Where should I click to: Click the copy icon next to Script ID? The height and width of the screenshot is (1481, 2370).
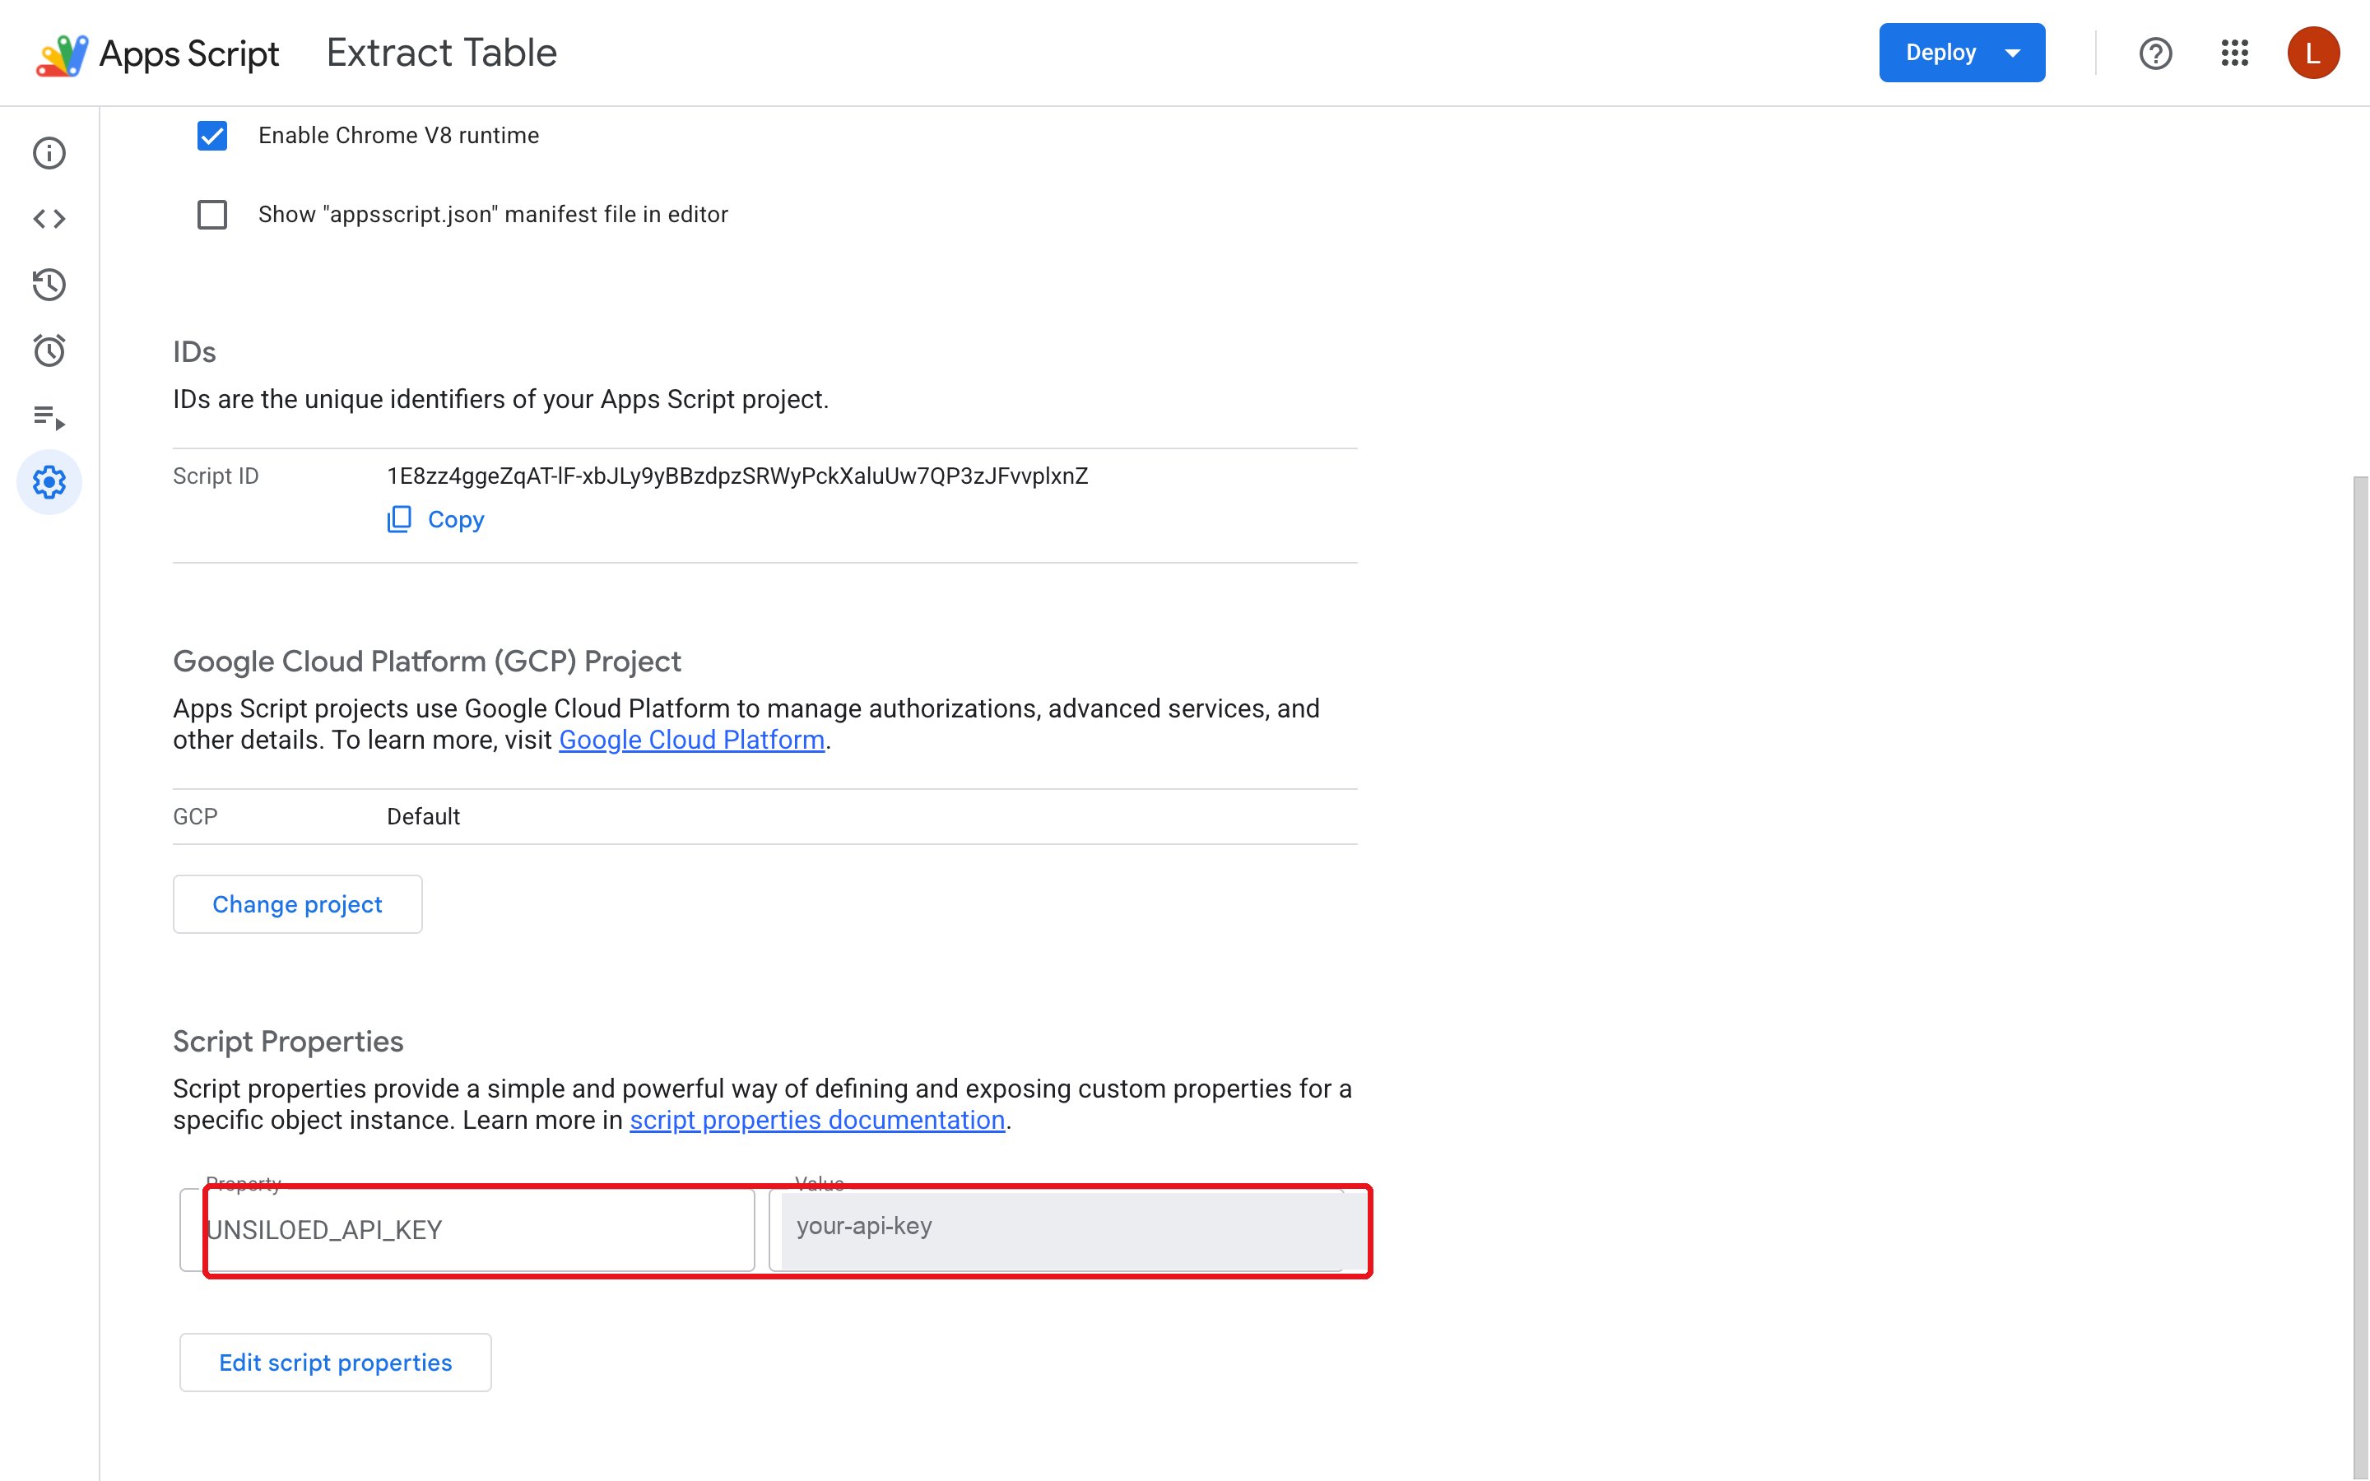tap(398, 519)
